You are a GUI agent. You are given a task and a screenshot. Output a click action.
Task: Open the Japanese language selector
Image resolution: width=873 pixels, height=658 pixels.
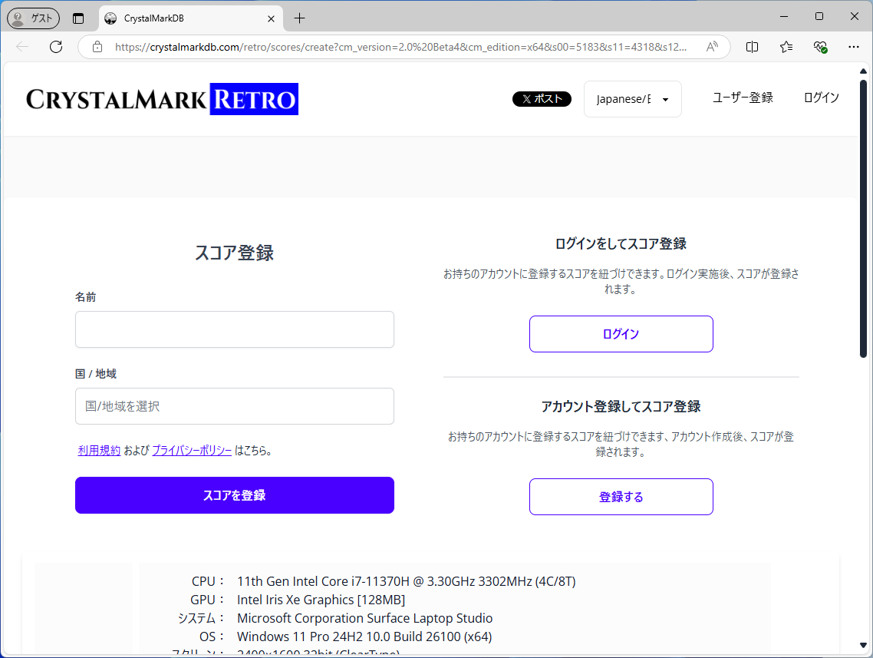coord(632,98)
